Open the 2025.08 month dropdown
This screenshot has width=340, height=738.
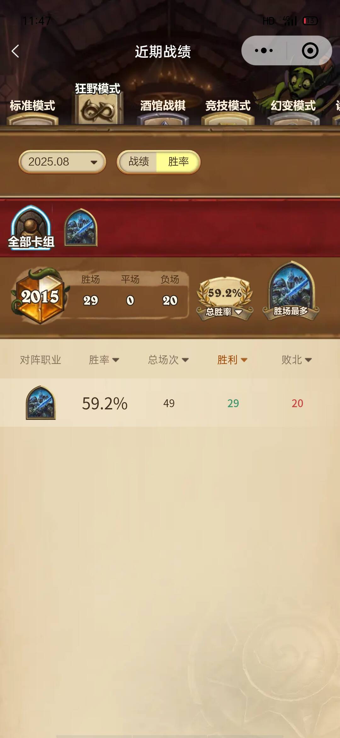tap(62, 162)
